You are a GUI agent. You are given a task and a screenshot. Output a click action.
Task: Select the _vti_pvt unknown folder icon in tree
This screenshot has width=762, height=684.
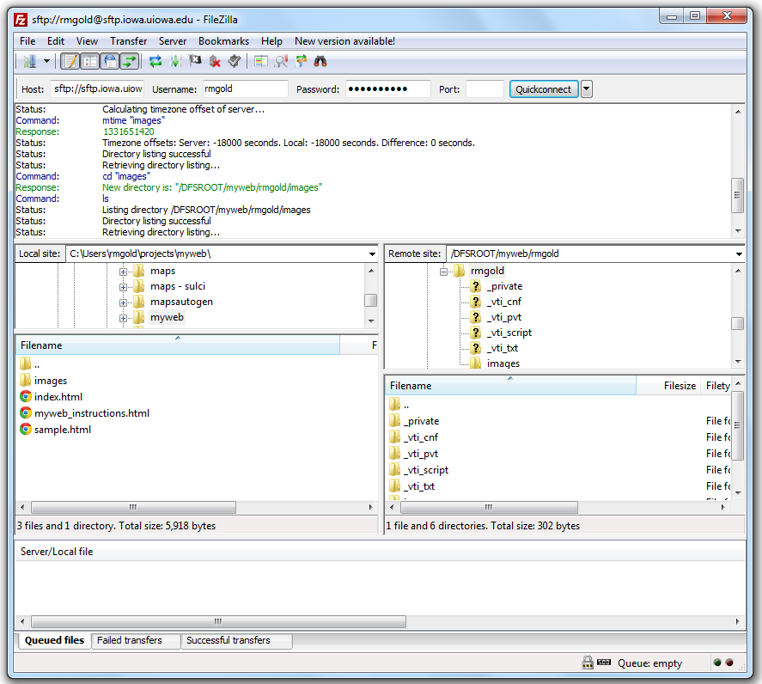(x=476, y=317)
